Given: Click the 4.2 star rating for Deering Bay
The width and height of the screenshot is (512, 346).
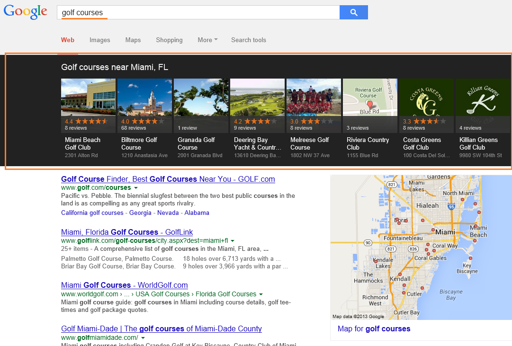Looking at the screenshot, I should (255, 122).
